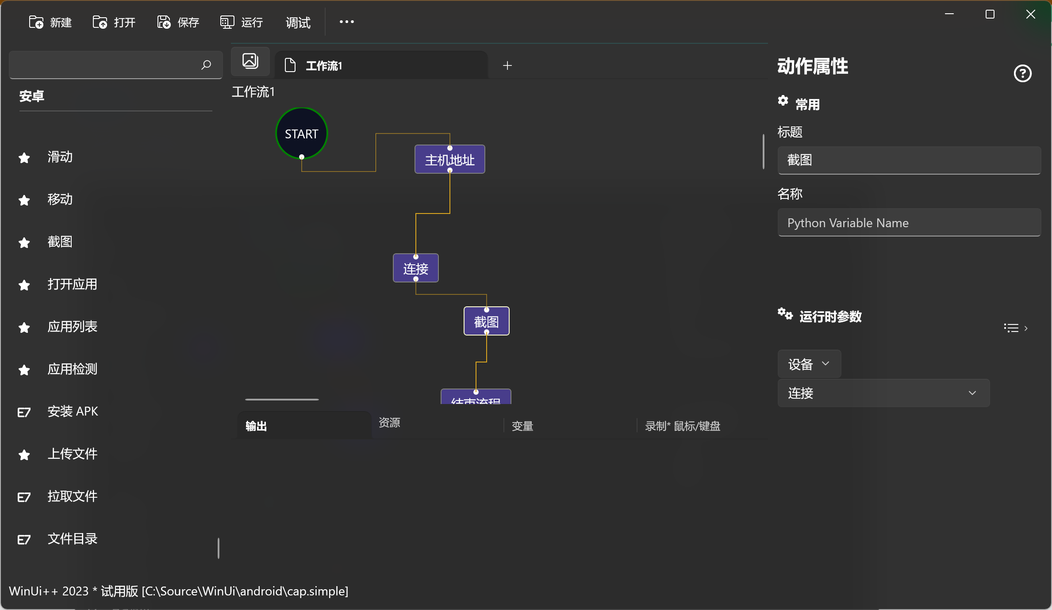Viewport: 1052px width, 610px height.
Task: Click the Python Variable Name input field
Action: point(909,223)
